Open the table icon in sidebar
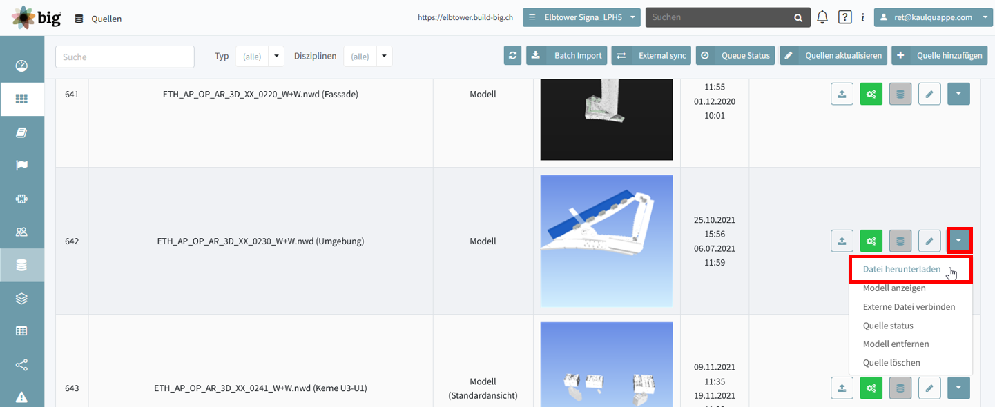This screenshot has width=995, height=407. pos(21,331)
